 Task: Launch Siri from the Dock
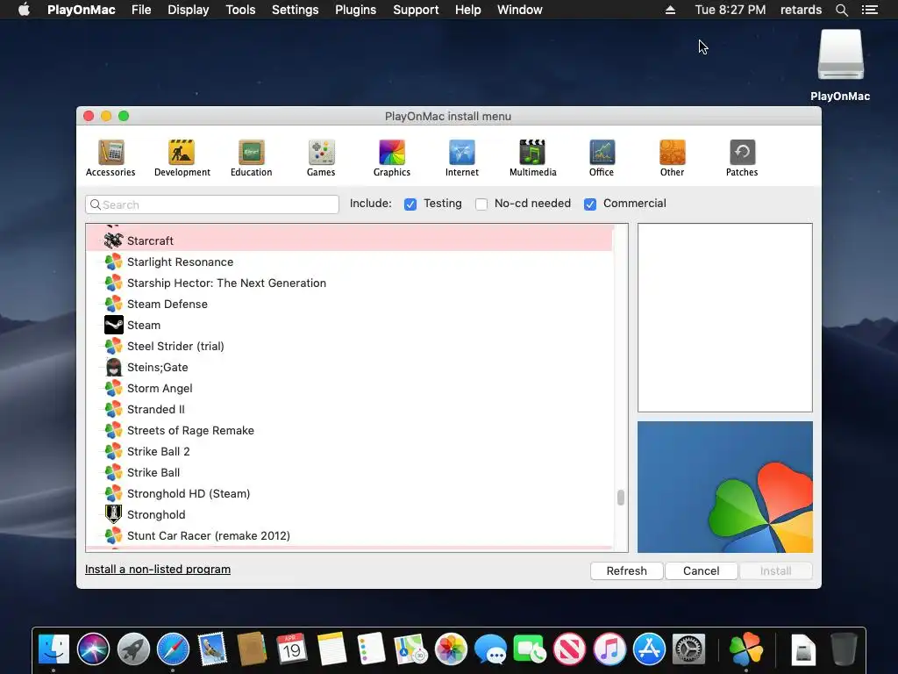pos(93,649)
